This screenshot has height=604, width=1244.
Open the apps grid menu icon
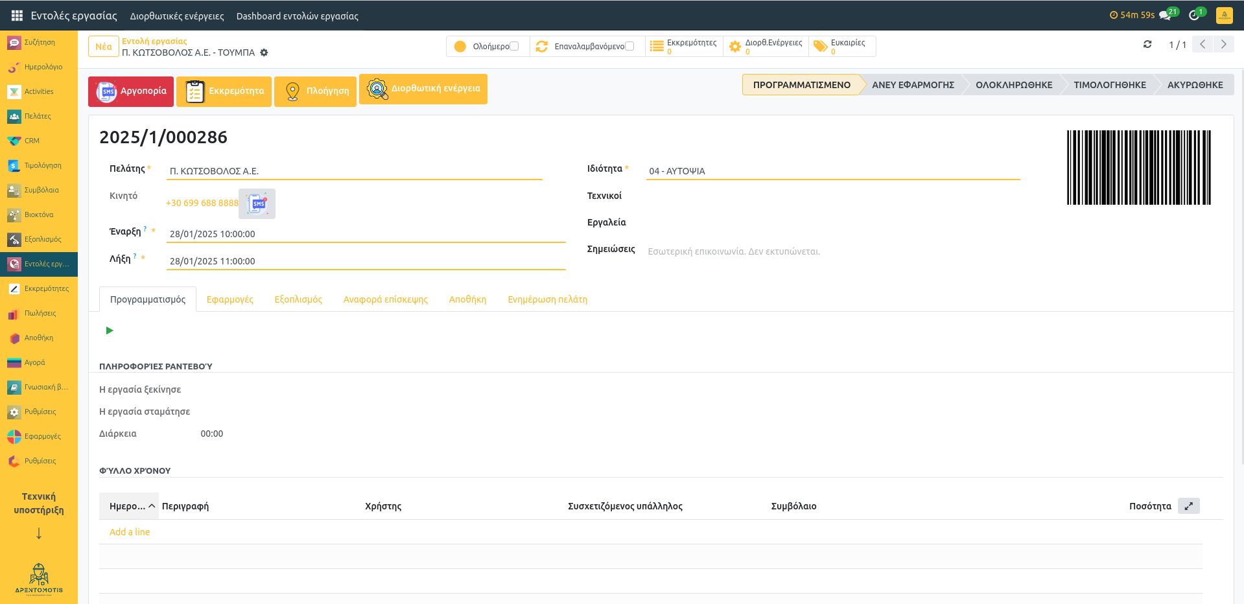coord(17,16)
